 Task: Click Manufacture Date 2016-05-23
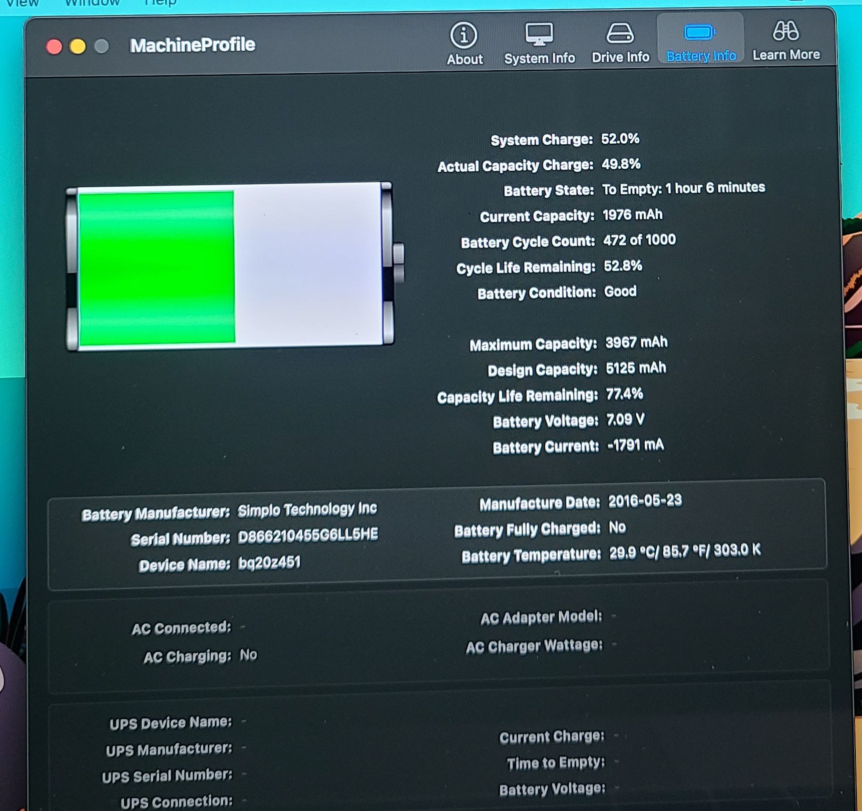tap(645, 500)
